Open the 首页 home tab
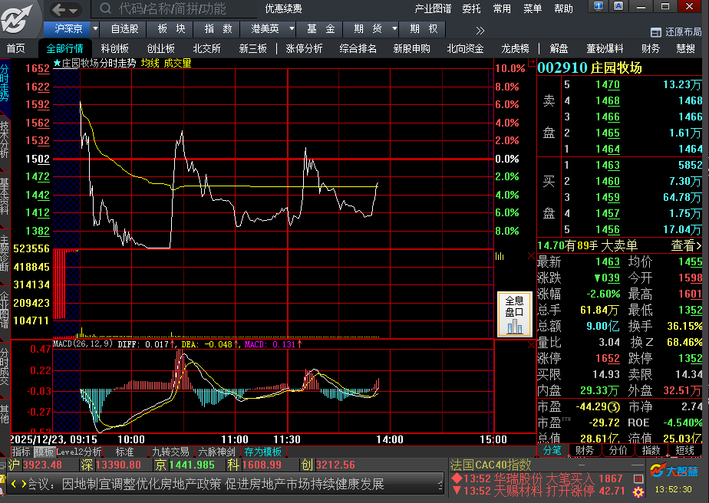The height and width of the screenshot is (503, 709). 16,48
